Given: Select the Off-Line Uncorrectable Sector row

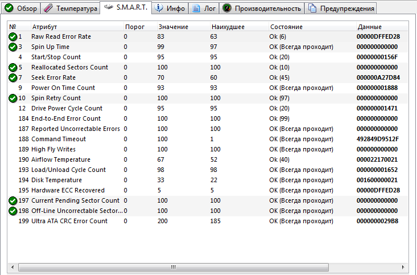Looking at the screenshot, I should pyautogui.click(x=208, y=211).
